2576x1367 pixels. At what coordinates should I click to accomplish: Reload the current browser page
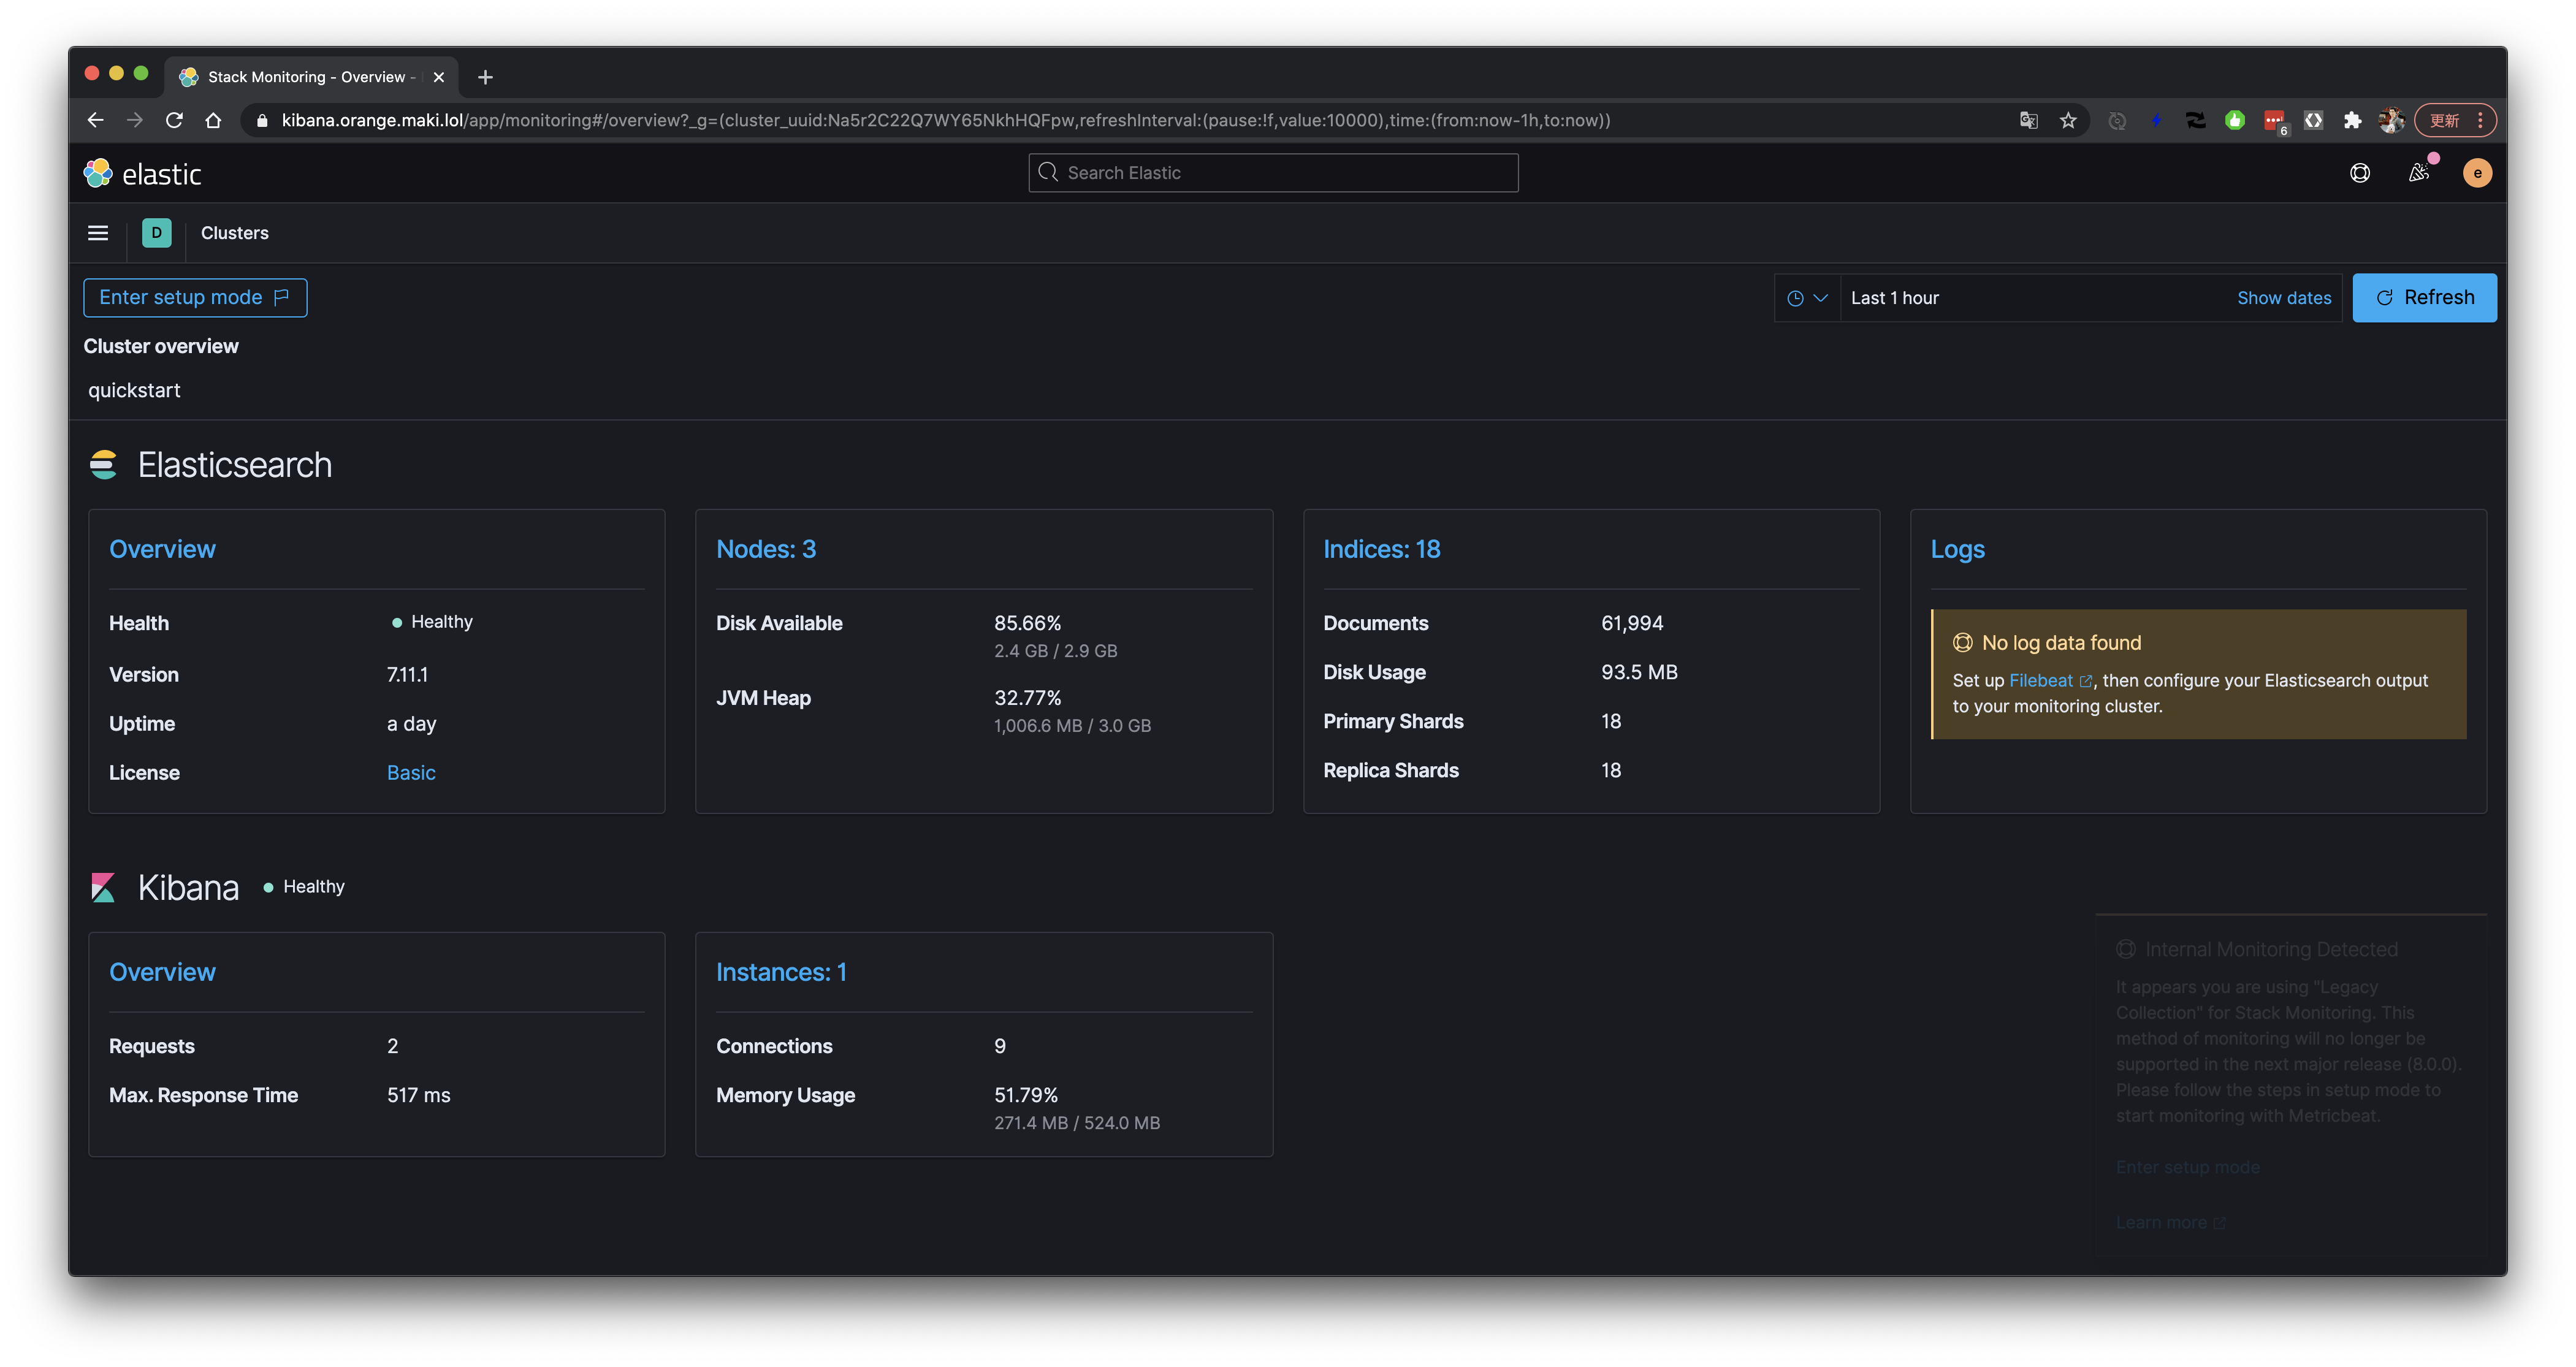point(174,120)
